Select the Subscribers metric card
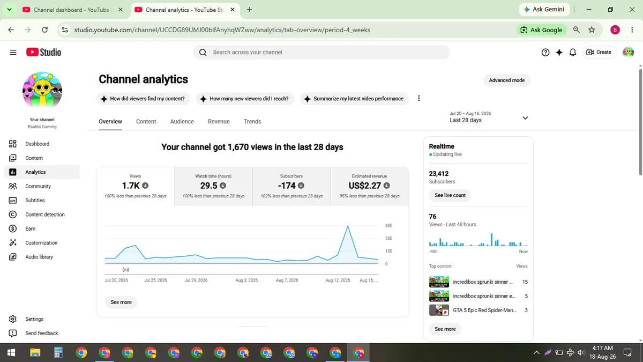643x362 pixels. [291, 186]
